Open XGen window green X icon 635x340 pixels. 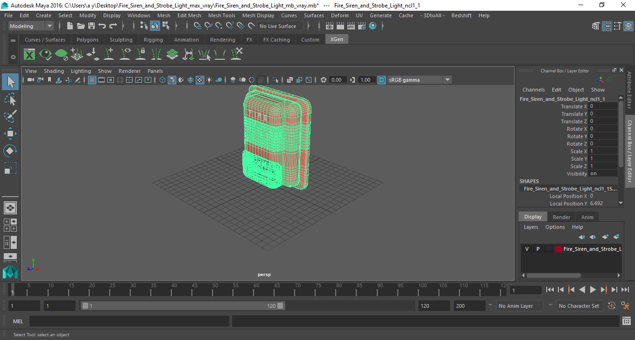[x=29, y=55]
